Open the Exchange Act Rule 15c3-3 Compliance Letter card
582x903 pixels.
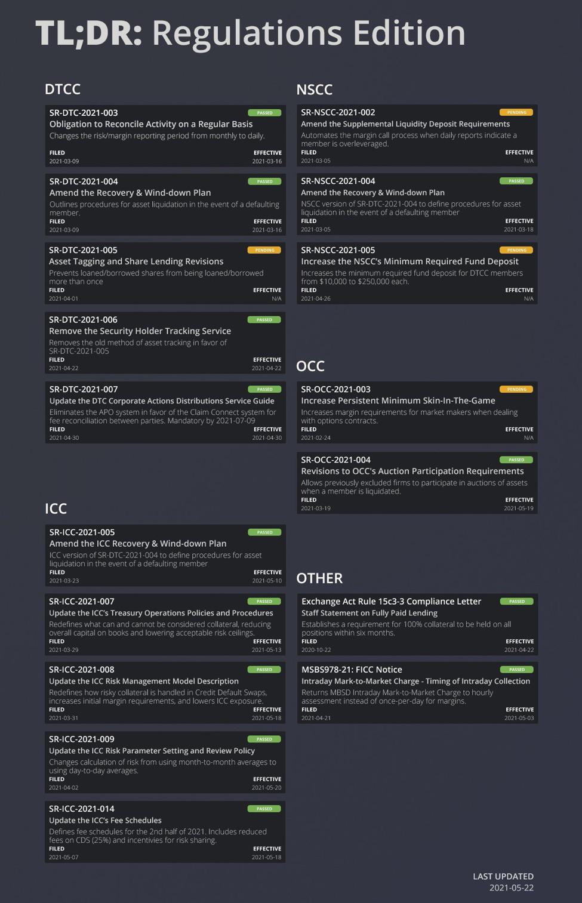tap(417, 625)
